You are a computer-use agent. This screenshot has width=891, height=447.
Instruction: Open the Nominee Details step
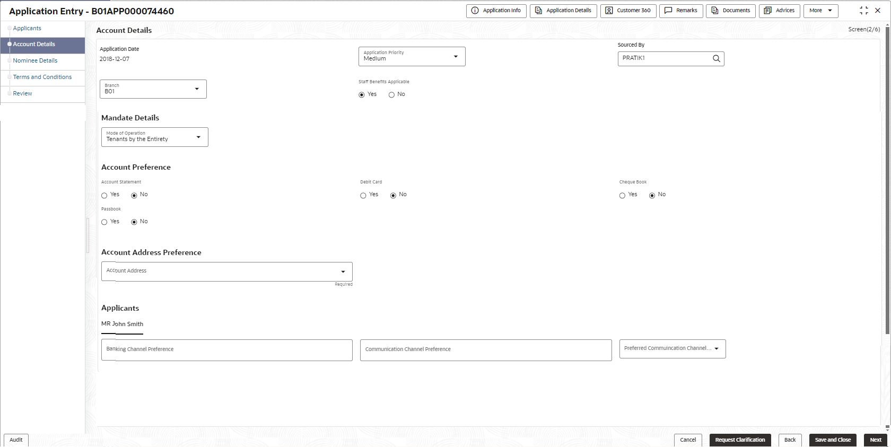(35, 60)
